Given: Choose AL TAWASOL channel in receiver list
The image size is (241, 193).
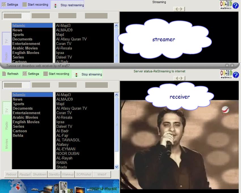Looking at the screenshot, I should coord(85,140).
